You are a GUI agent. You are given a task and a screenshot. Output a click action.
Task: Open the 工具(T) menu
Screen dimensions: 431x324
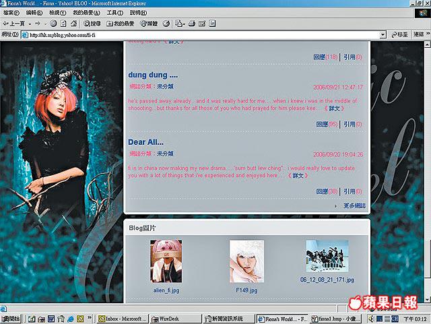coord(115,13)
